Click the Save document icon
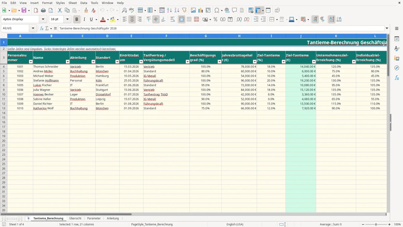The height and width of the screenshot is (227, 403). pos(24,10)
